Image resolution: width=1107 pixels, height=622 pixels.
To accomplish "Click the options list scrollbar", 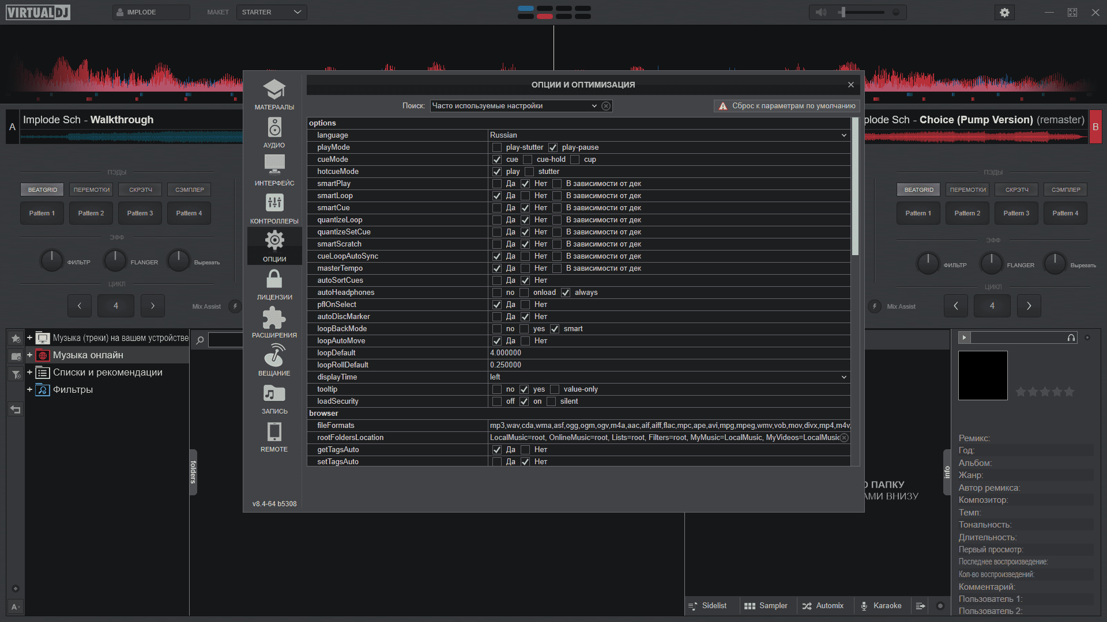I will click(855, 187).
